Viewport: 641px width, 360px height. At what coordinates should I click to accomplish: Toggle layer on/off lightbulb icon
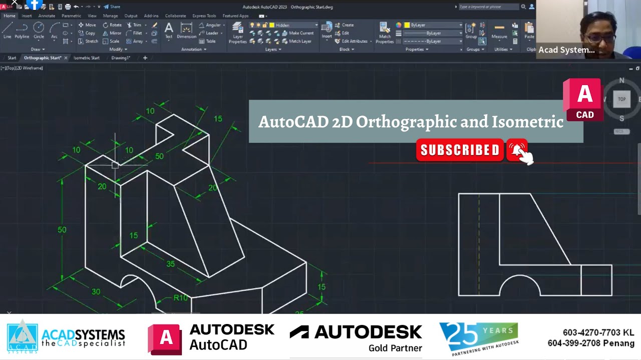pos(252,25)
